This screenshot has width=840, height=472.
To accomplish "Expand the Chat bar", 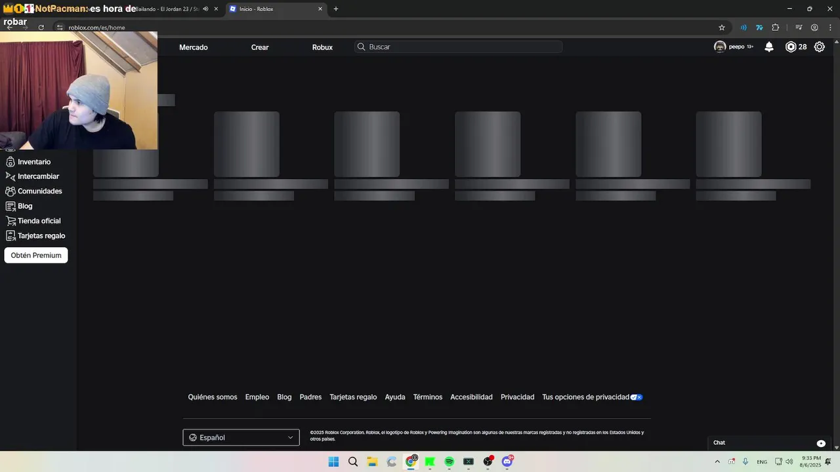I will 769,443.
